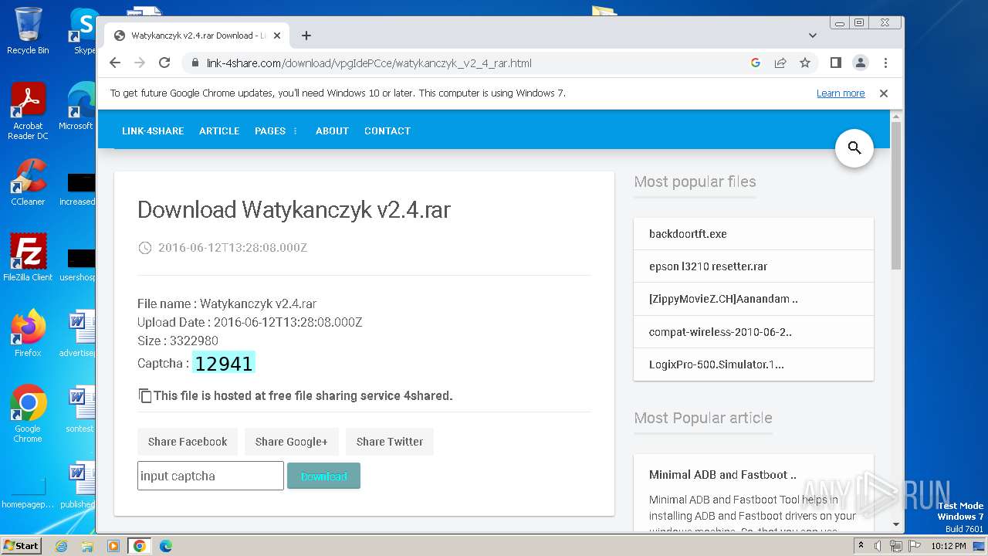
Task: Switch to Chrome in the taskbar
Action: click(x=139, y=546)
